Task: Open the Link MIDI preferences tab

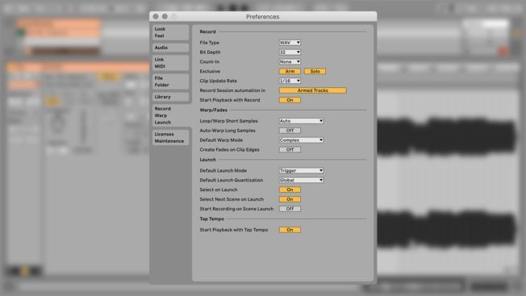Action: pos(170,63)
